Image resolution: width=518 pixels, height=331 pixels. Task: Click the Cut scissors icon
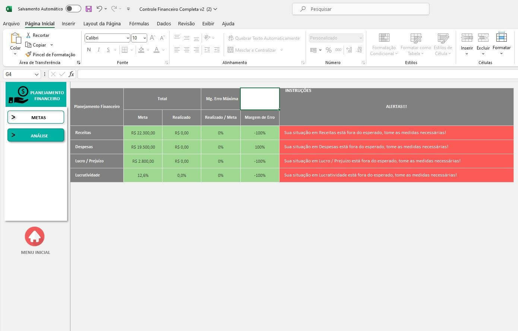coord(28,35)
